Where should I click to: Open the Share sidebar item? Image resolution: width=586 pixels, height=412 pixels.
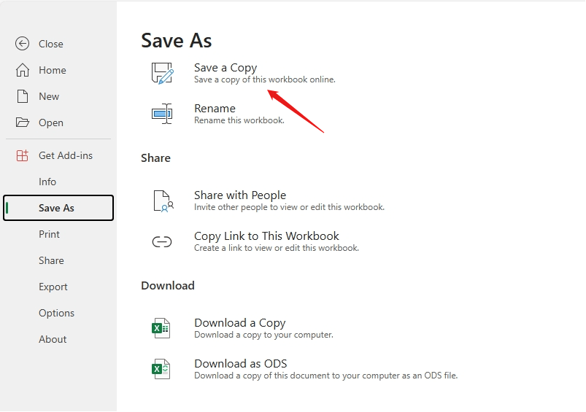[51, 260]
